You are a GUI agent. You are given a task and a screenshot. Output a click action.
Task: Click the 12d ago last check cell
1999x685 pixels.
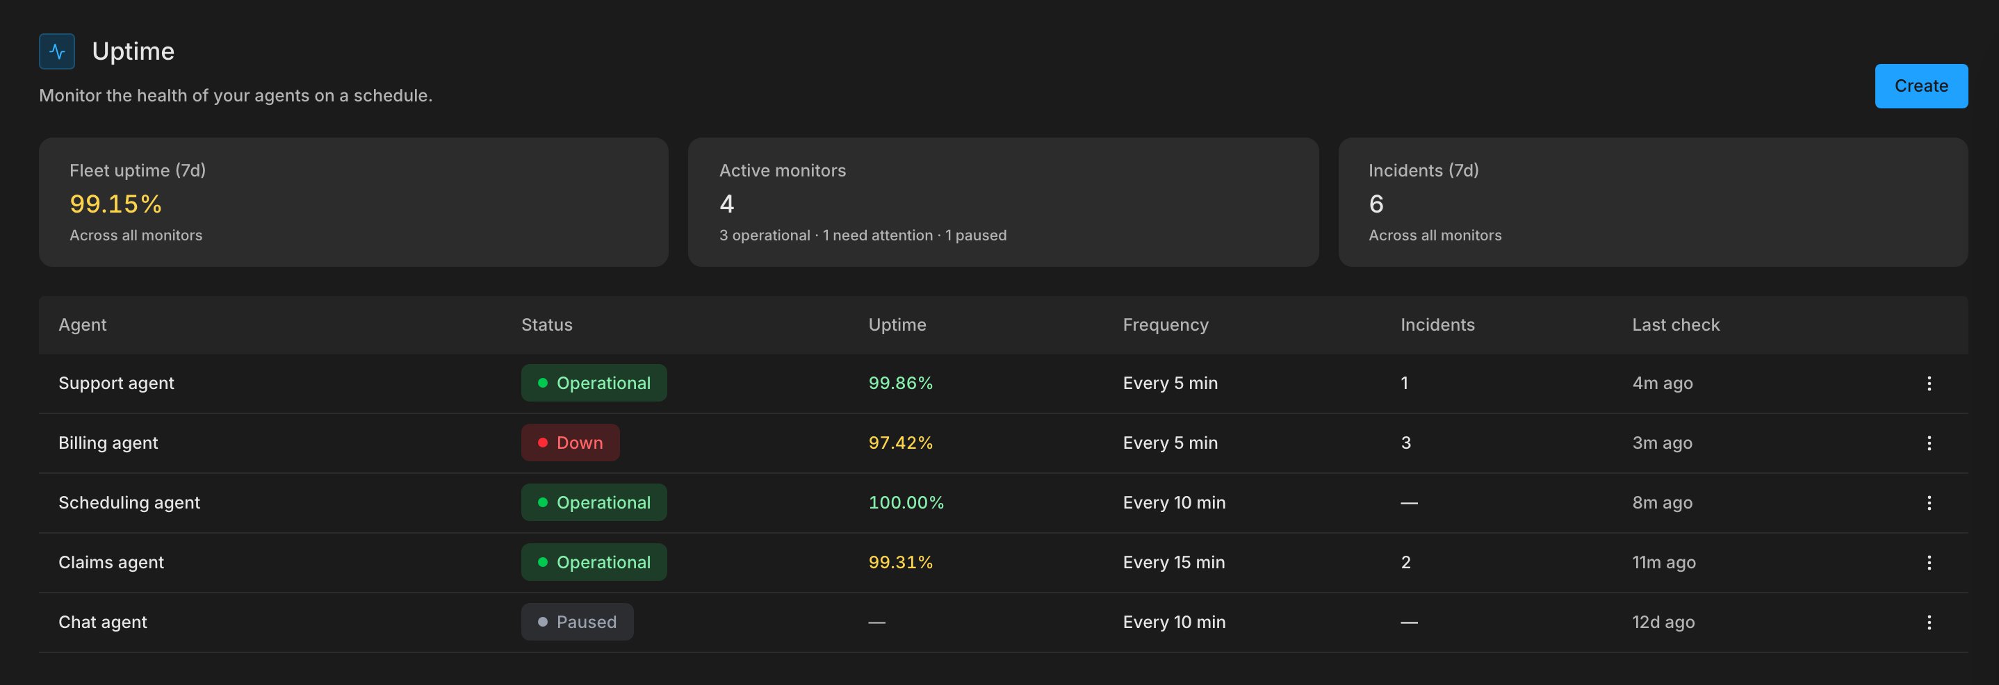coord(1663,622)
